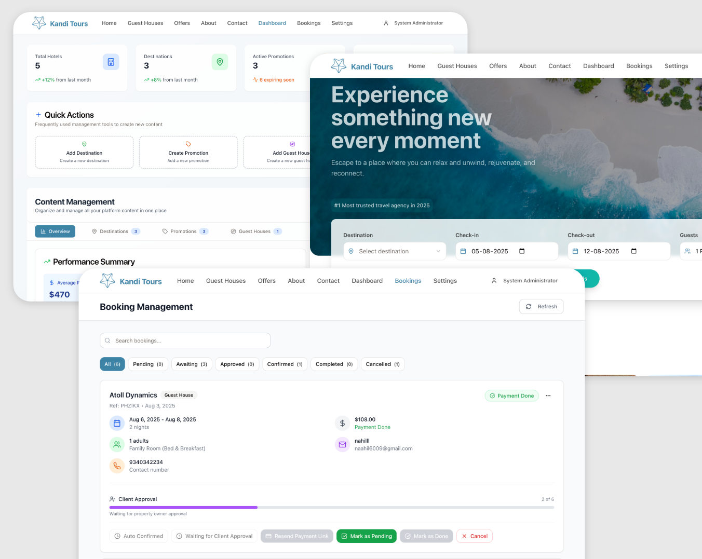This screenshot has width=702, height=559.
Task: Click the three-dot menu on Atoll Dynamics booking
Action: click(548, 396)
